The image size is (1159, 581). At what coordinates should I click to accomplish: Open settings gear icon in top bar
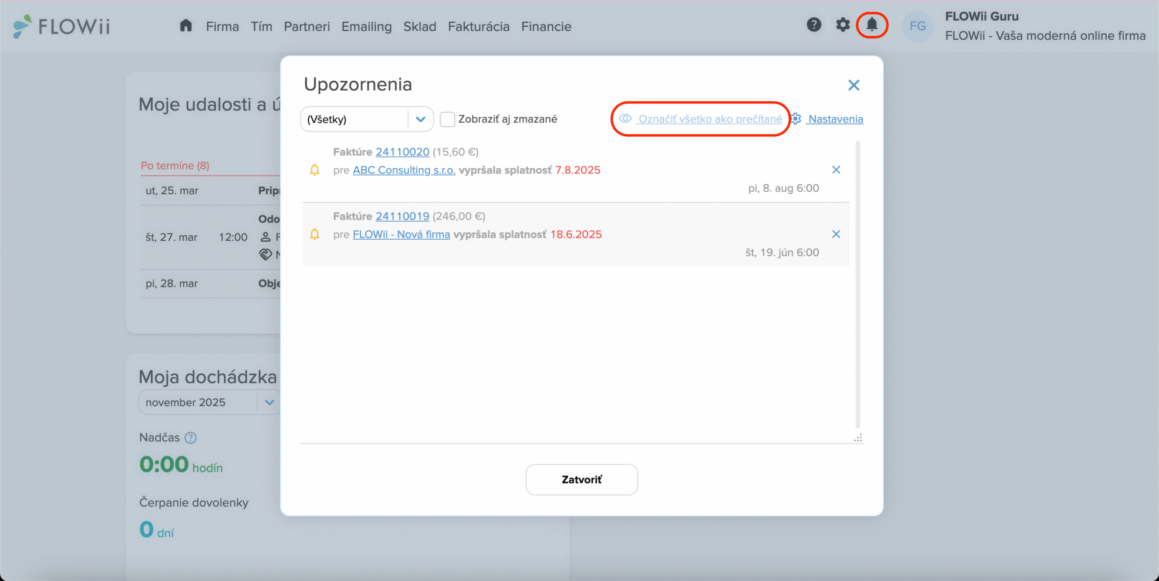pyautogui.click(x=843, y=25)
